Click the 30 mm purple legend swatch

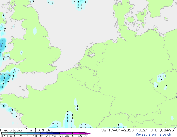(63, 133)
